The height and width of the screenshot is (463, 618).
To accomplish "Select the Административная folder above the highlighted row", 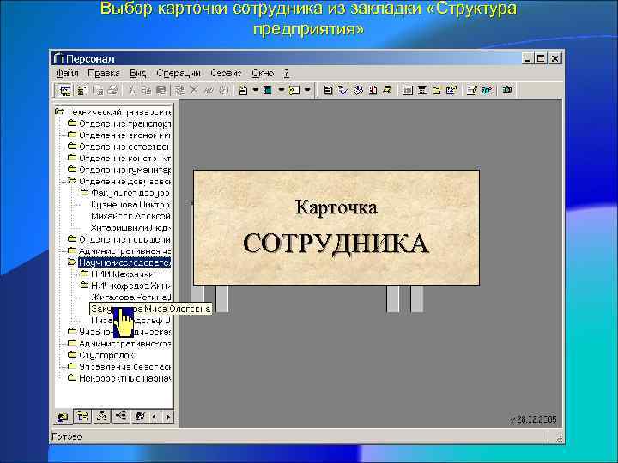I will coord(124,250).
